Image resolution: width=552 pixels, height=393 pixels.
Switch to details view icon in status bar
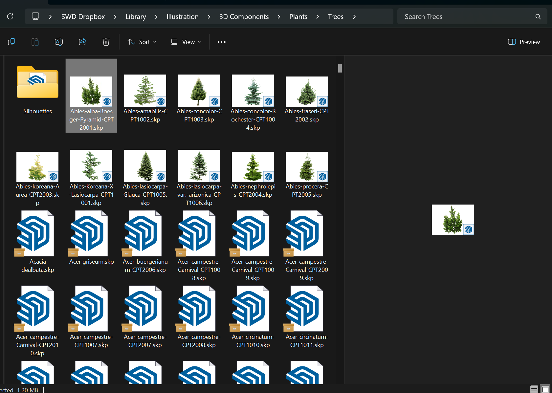coord(534,389)
